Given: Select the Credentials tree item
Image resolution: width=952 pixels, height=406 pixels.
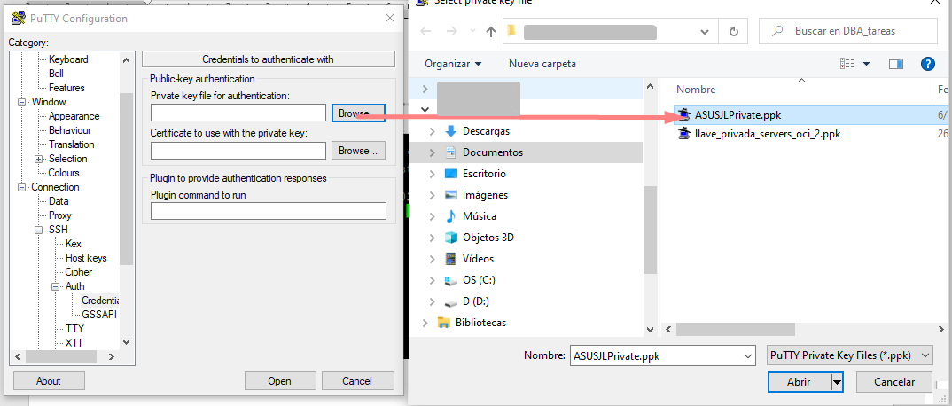Looking at the screenshot, I should 100,301.
